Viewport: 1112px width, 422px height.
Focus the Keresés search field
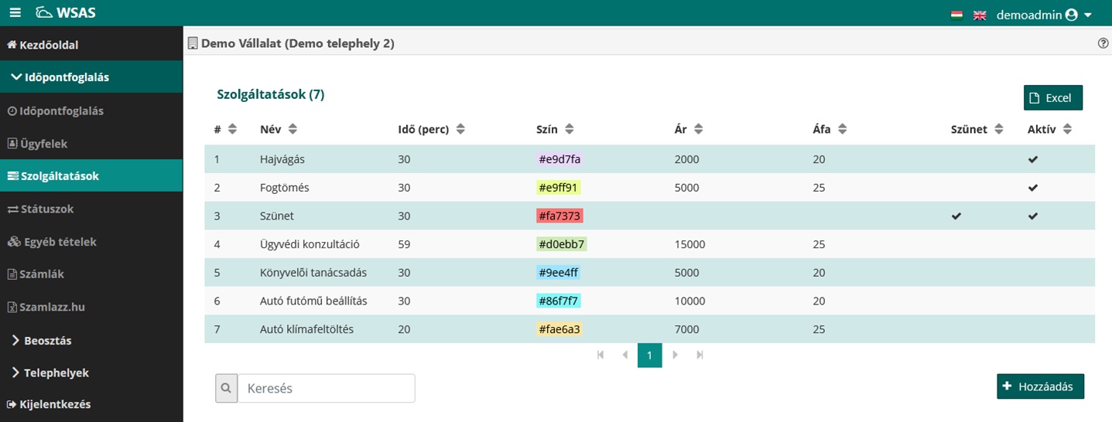click(326, 389)
